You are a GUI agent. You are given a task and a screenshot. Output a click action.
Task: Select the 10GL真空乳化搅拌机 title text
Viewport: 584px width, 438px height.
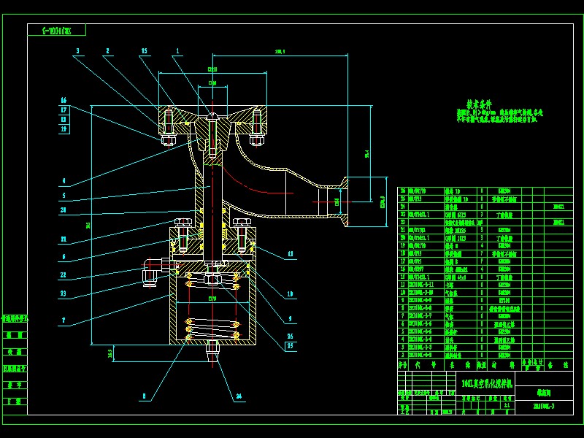pyautogui.click(x=488, y=381)
